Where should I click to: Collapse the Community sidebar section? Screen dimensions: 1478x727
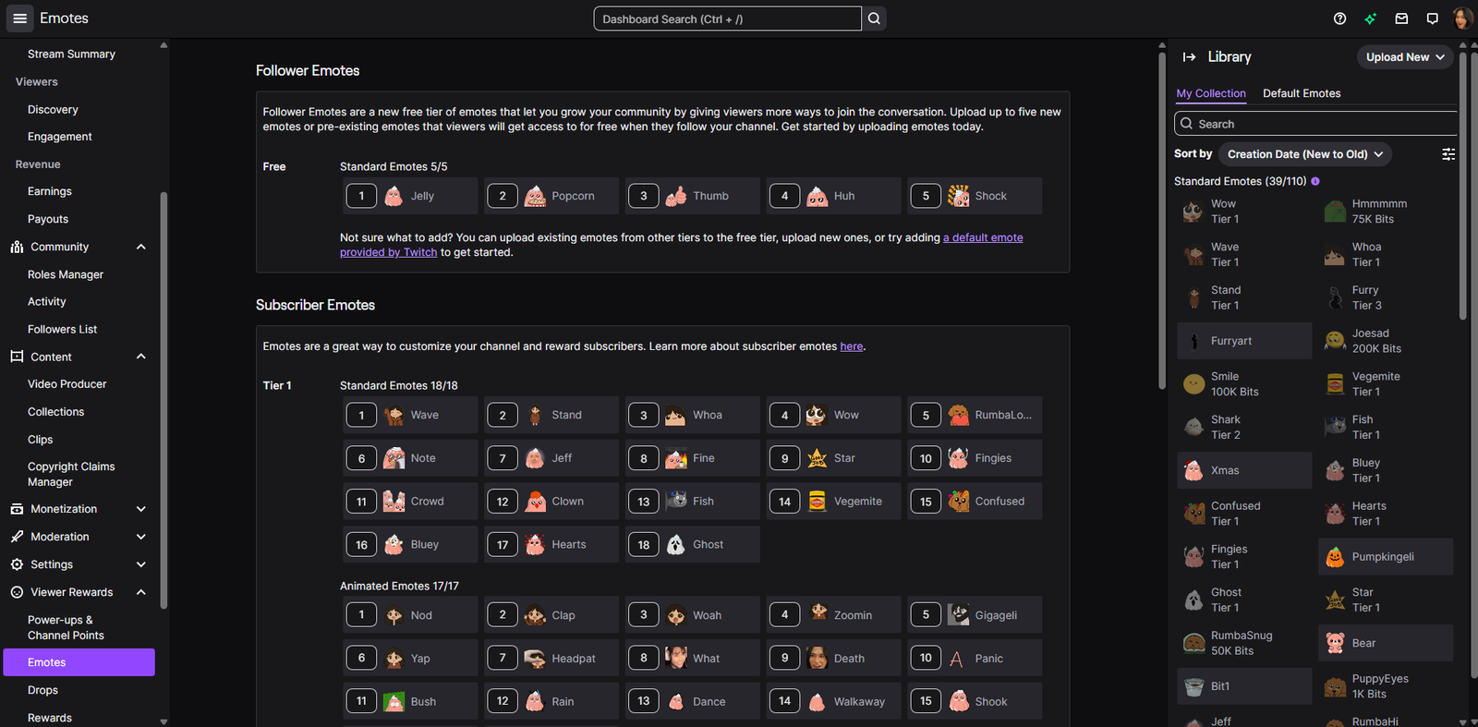coord(141,247)
